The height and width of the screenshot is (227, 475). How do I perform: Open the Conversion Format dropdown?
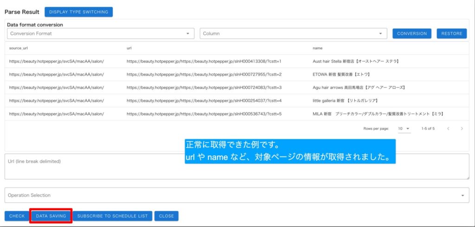(101, 33)
